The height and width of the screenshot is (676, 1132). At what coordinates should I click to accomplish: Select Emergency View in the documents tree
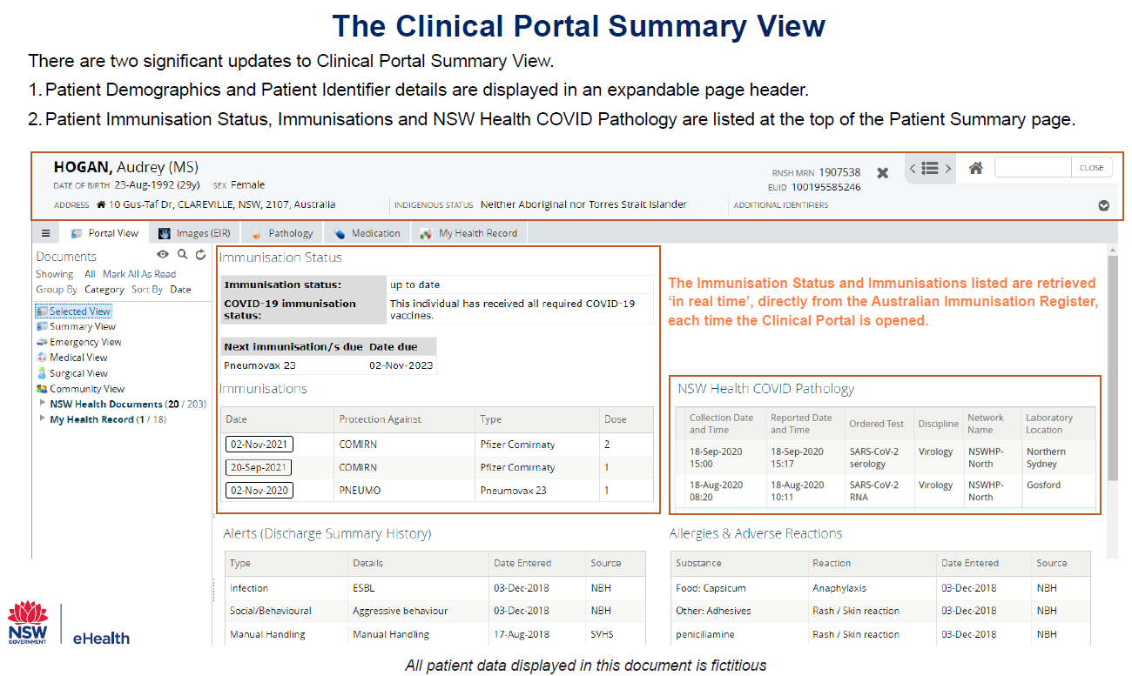point(85,342)
